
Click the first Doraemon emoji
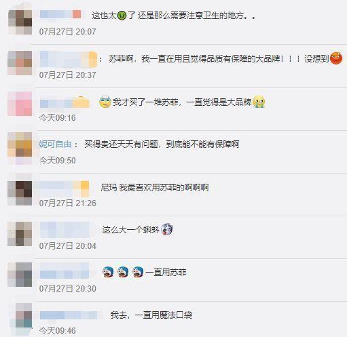(108, 272)
